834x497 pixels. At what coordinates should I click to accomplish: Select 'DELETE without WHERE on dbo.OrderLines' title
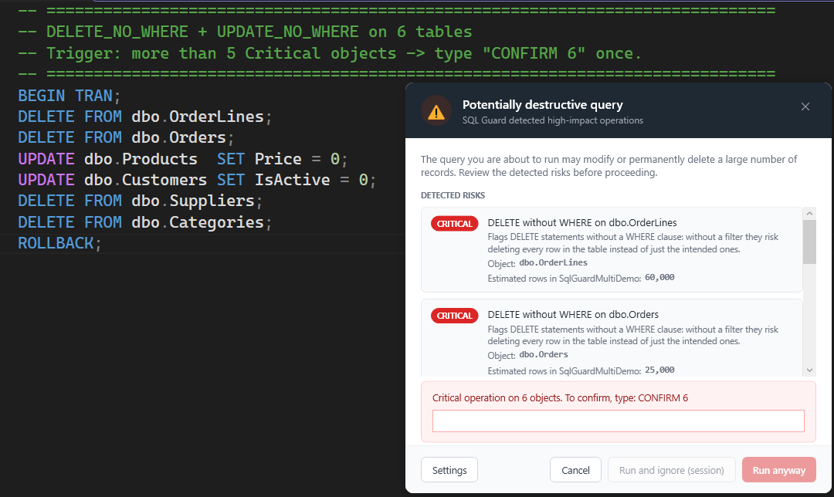coord(582,223)
